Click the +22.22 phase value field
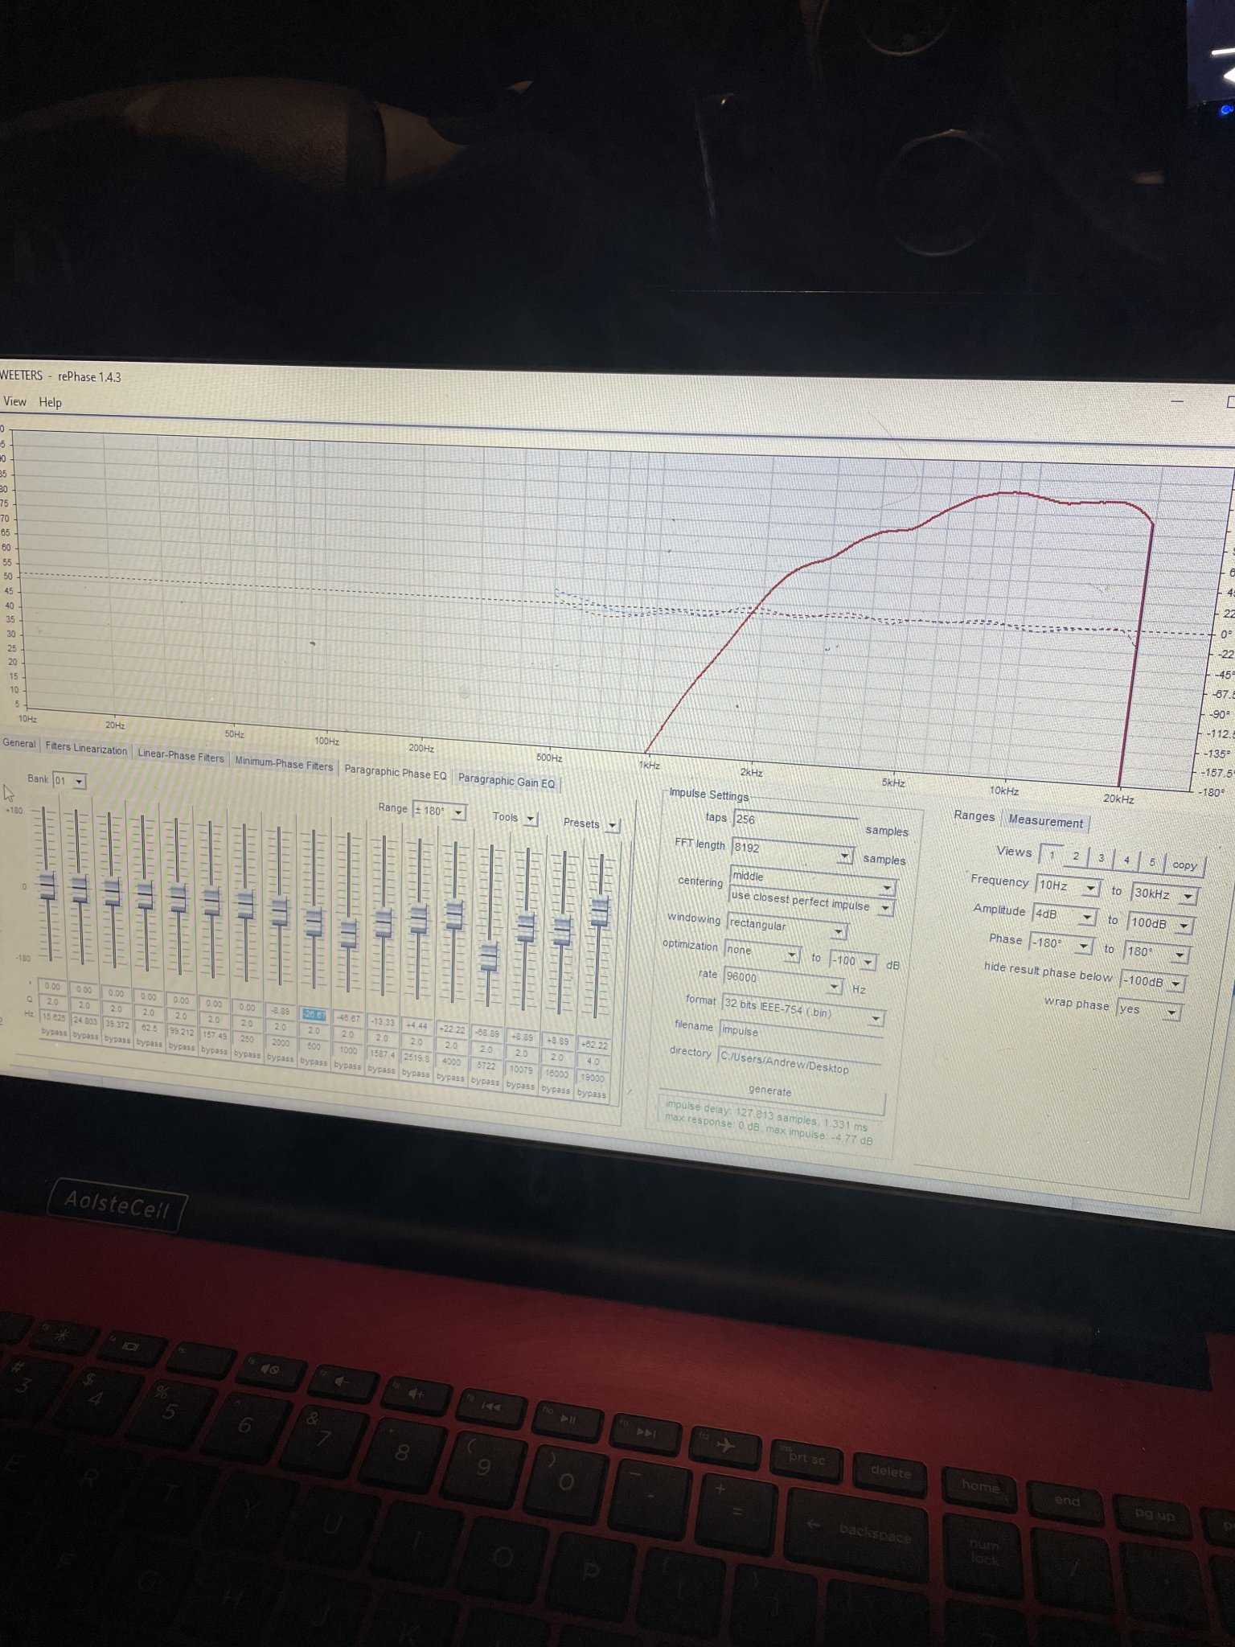The image size is (1235, 1647). pyautogui.click(x=452, y=1029)
